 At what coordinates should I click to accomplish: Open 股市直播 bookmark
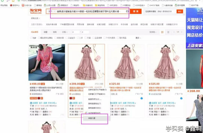[180, 5]
